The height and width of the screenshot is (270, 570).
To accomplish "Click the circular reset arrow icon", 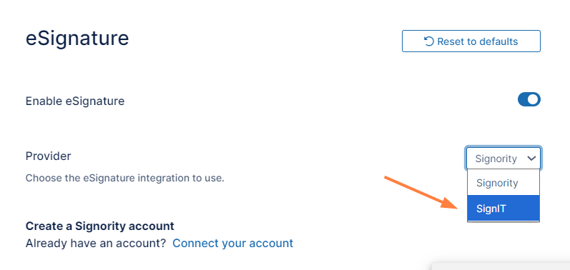I will click(429, 41).
